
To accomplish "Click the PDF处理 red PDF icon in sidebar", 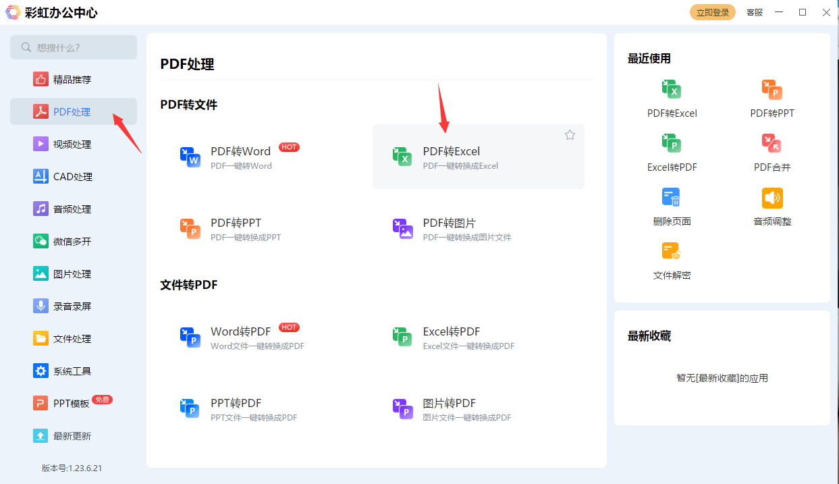I will (40, 112).
